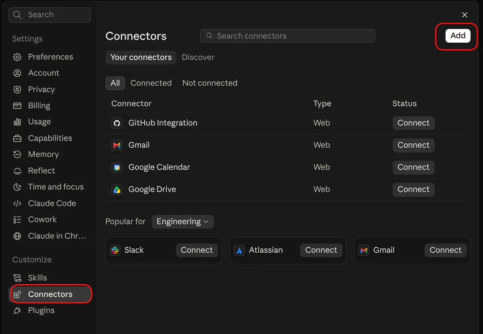
Task: Click the Add connector button
Action: 458,36
